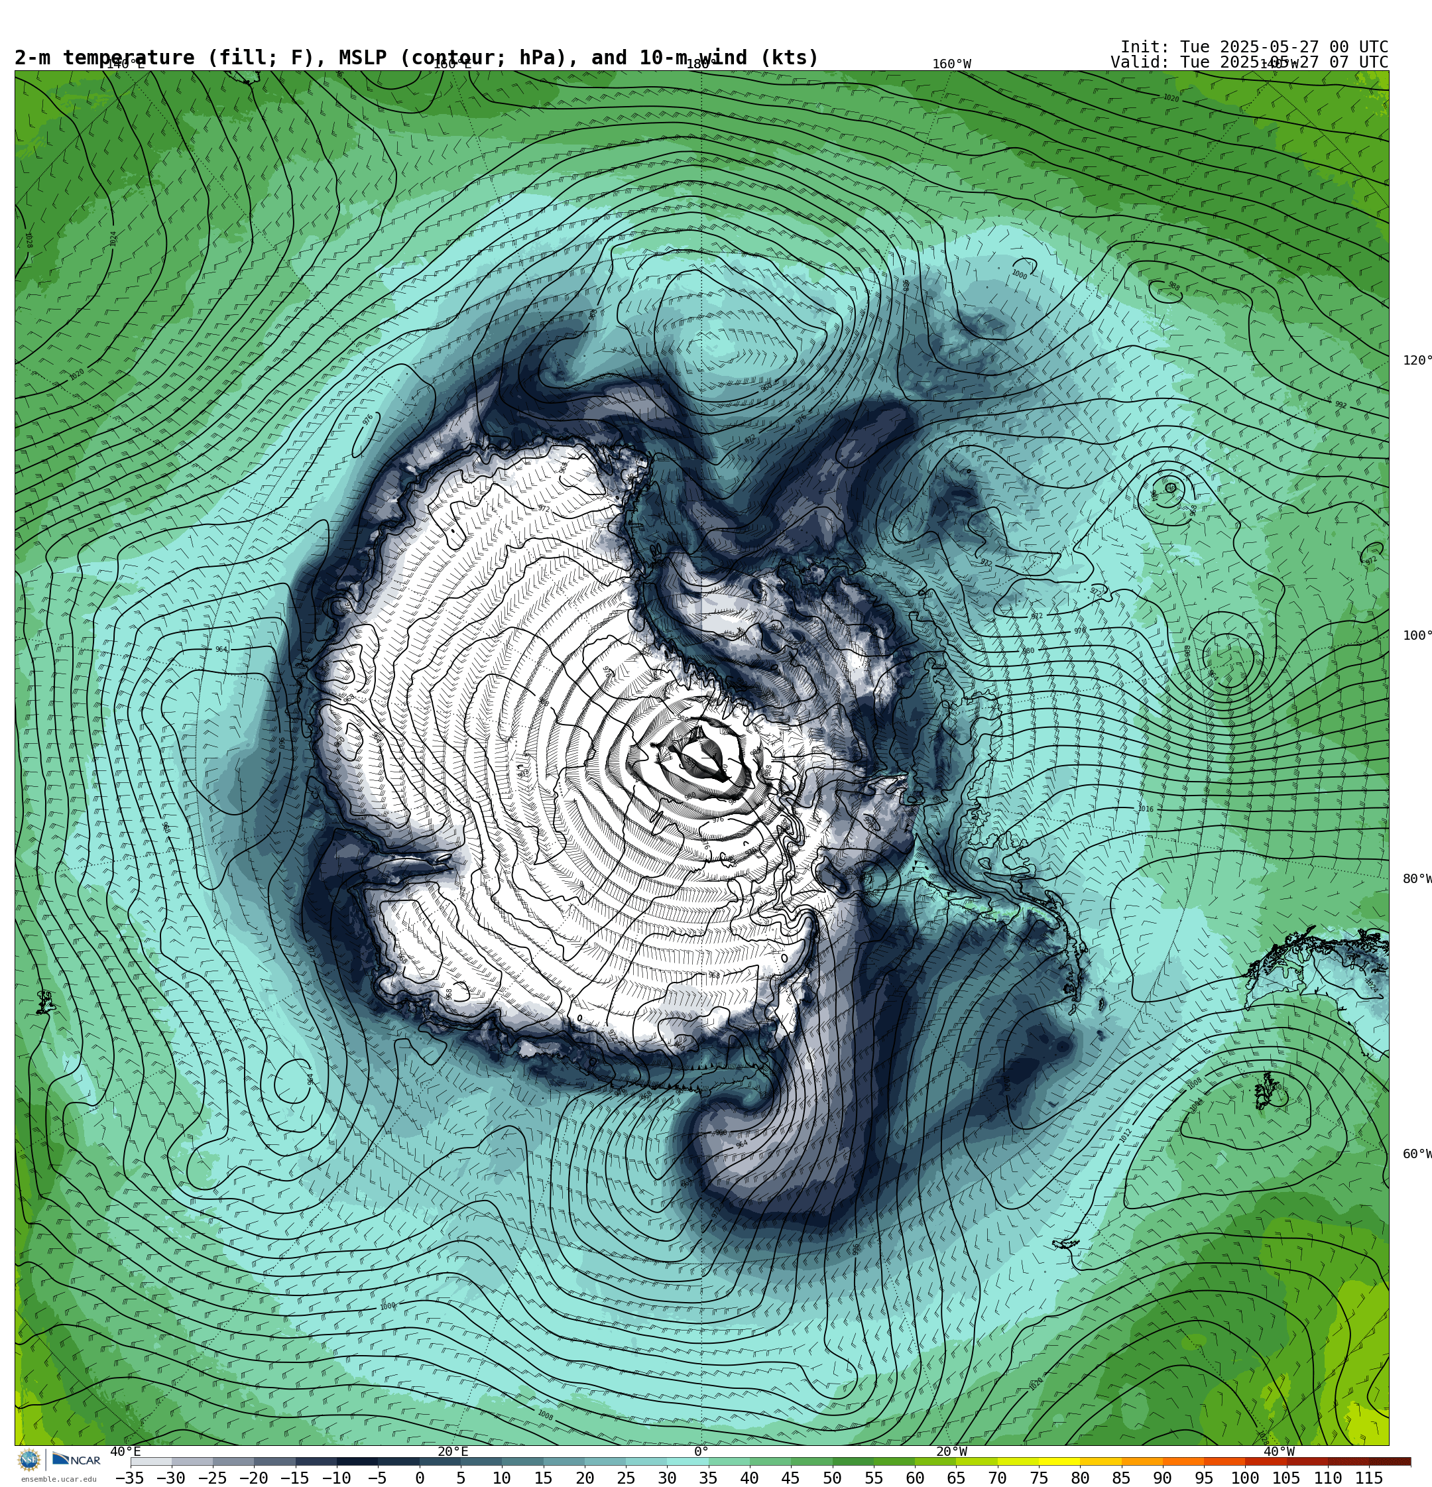Click the '1024' isobar label near upper left
This screenshot has width=1432, height=1487.
(x=113, y=239)
